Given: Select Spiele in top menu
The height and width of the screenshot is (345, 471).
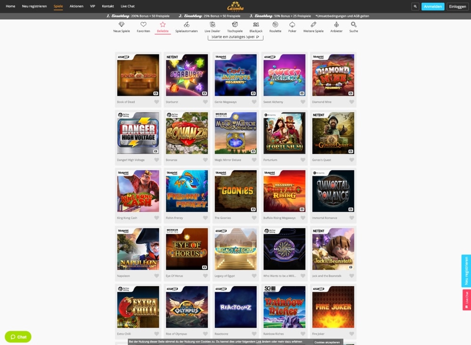Looking at the screenshot, I should [x=58, y=6].
